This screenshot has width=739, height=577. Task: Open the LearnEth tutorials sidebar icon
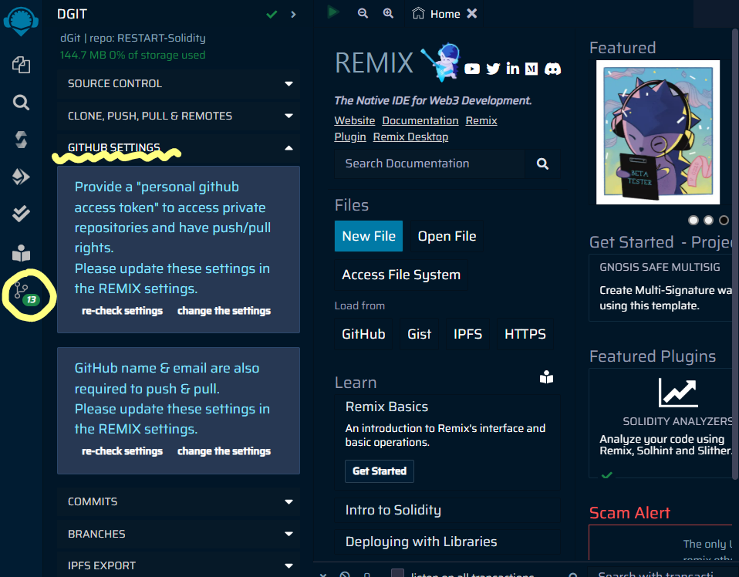[x=21, y=253]
